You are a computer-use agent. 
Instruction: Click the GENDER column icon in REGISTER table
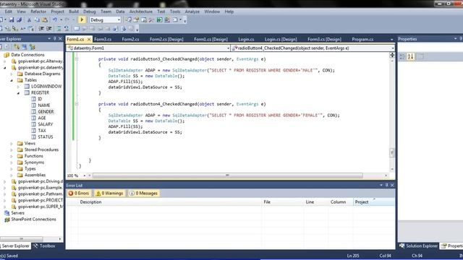tap(34, 112)
